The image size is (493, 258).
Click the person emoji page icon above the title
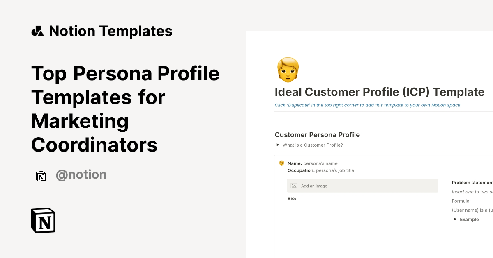click(x=287, y=70)
